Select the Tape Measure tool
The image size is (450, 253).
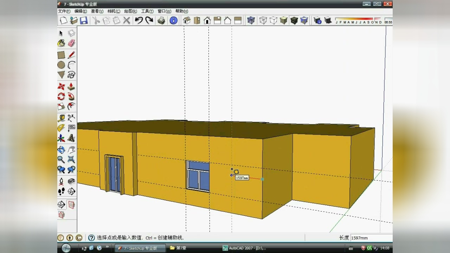tap(61, 118)
